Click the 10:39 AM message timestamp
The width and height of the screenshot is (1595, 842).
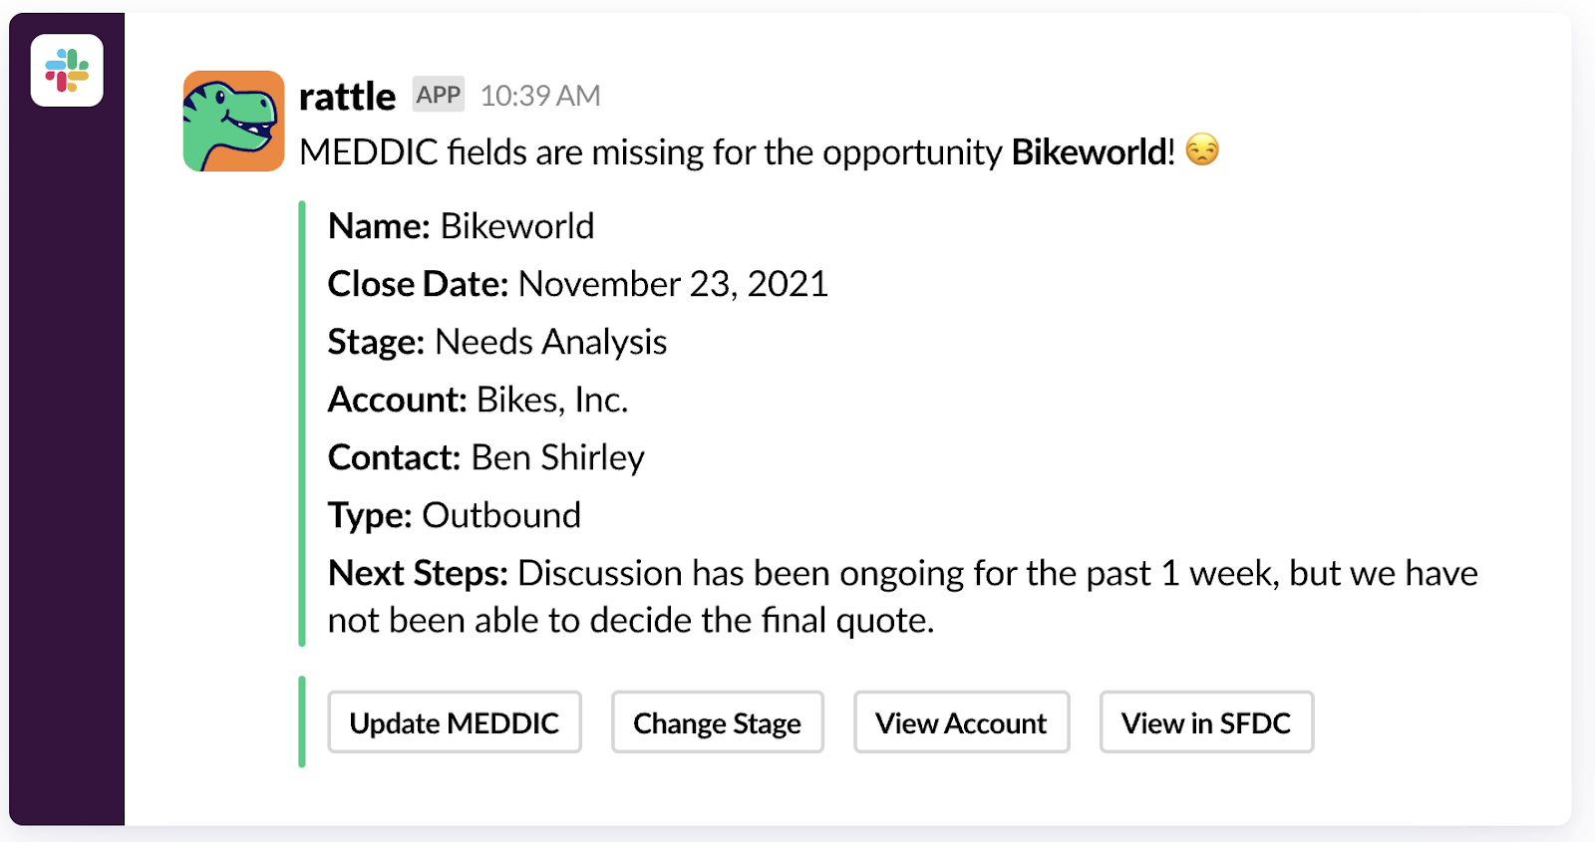tap(539, 95)
